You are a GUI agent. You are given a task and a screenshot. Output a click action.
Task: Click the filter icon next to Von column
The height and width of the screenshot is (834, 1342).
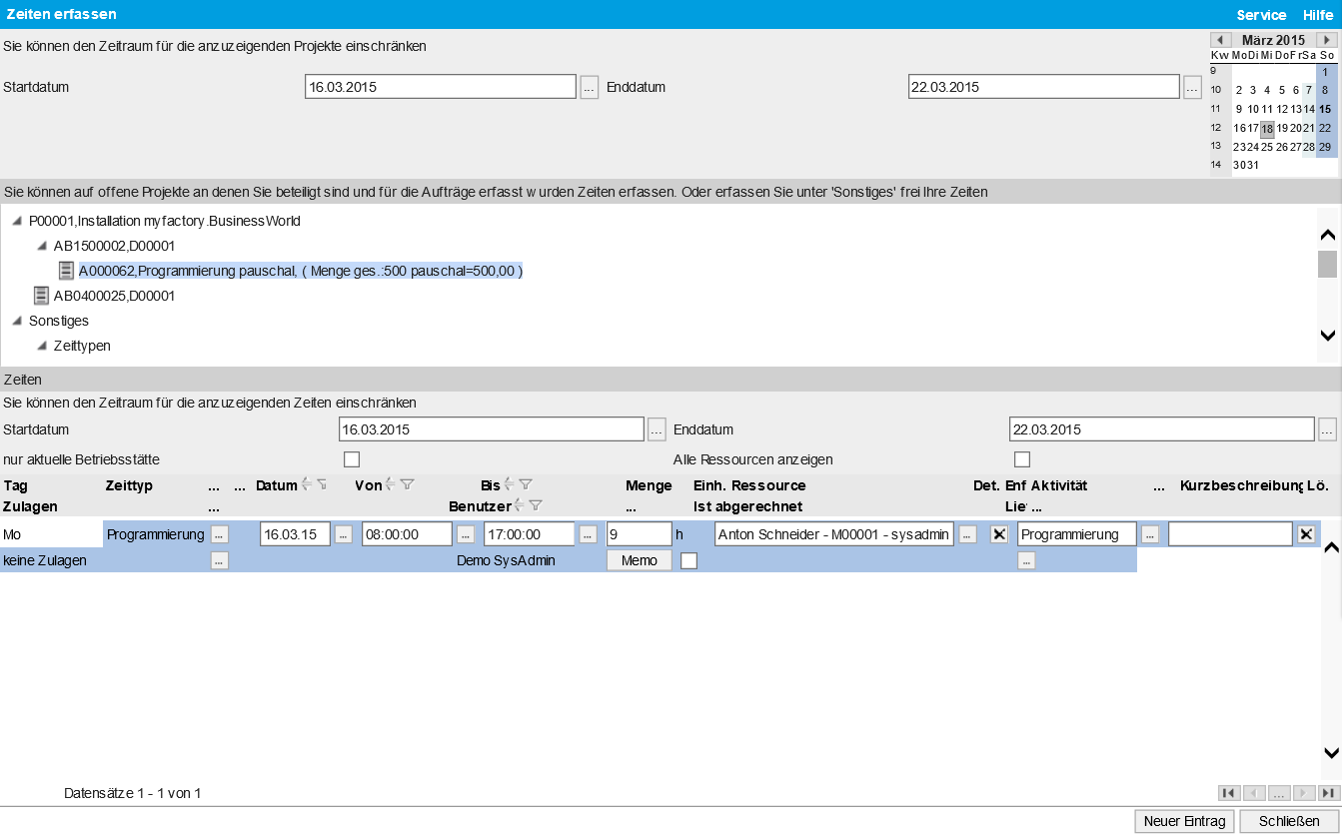coord(408,485)
